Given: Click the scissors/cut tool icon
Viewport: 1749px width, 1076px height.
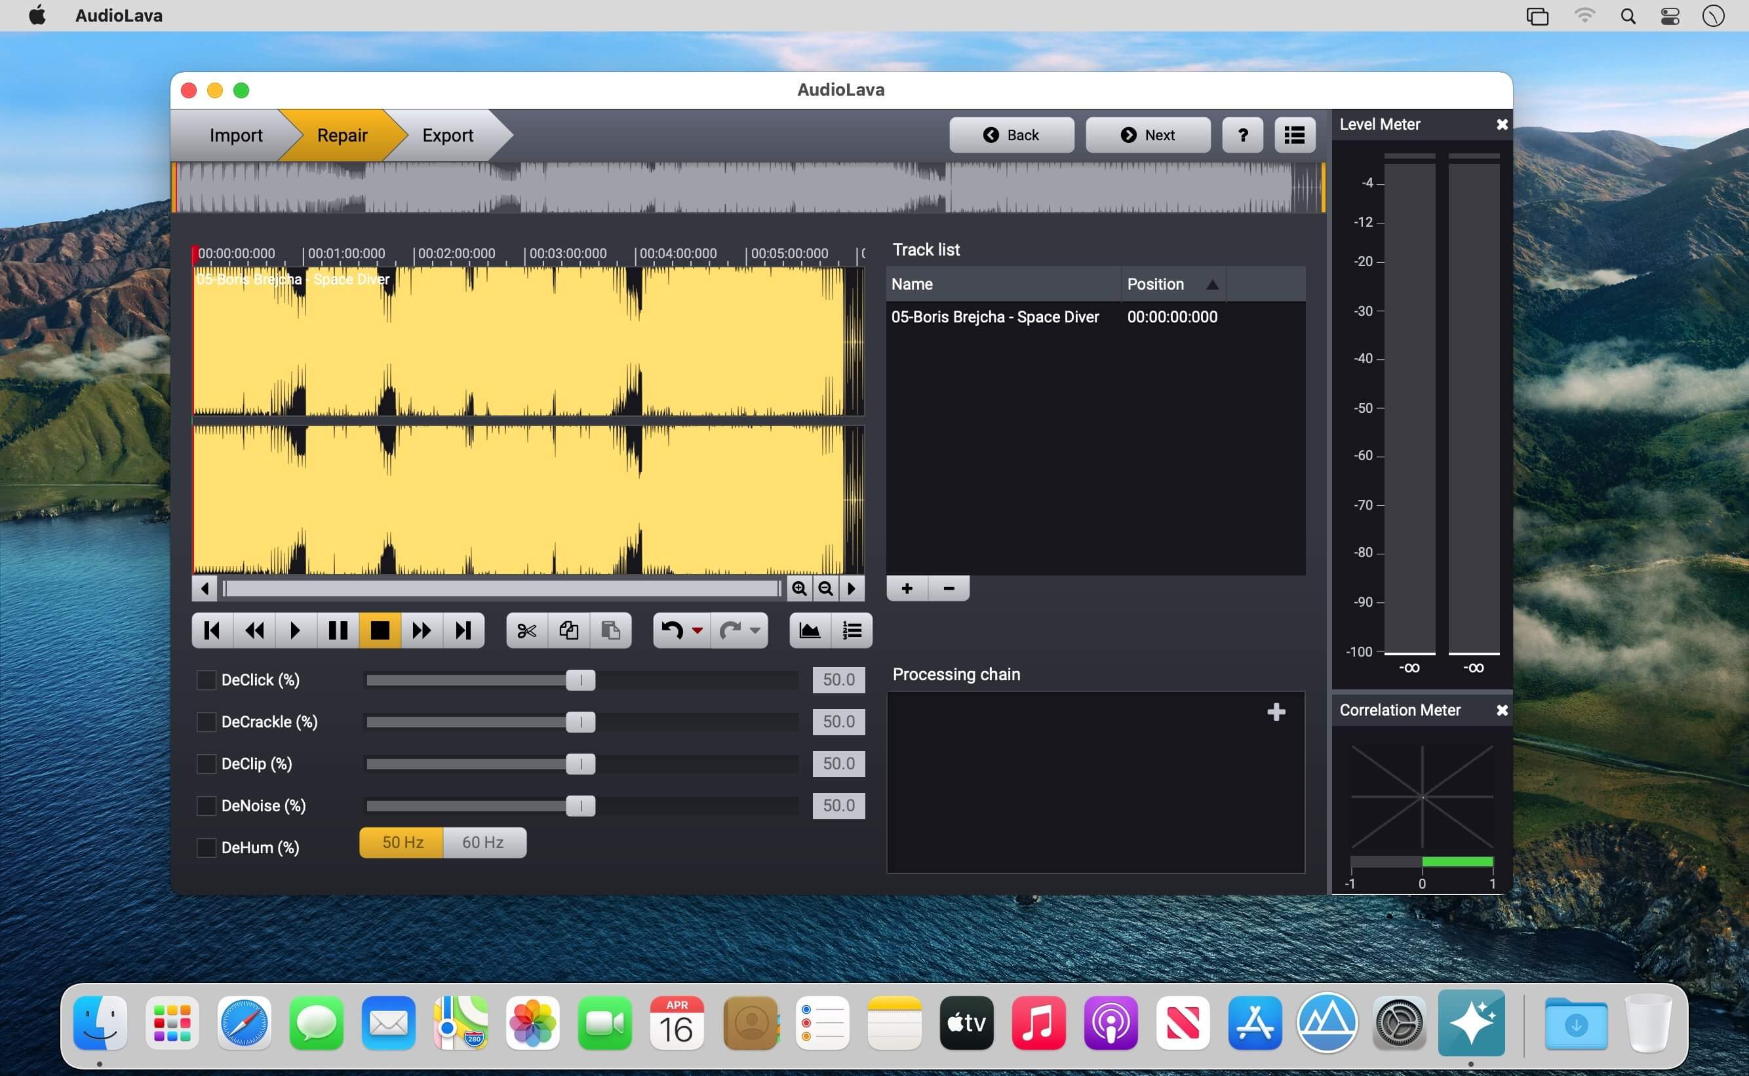Looking at the screenshot, I should [526, 630].
